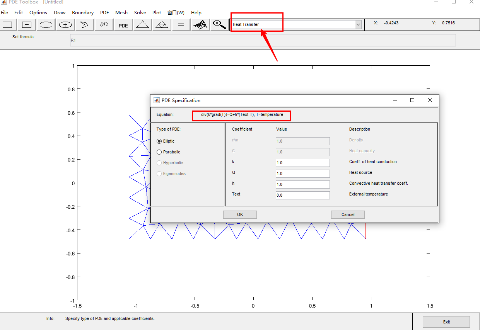Screen dimensions: 480x330
Task: Click the 'External temperature' description
Action: coord(368,194)
